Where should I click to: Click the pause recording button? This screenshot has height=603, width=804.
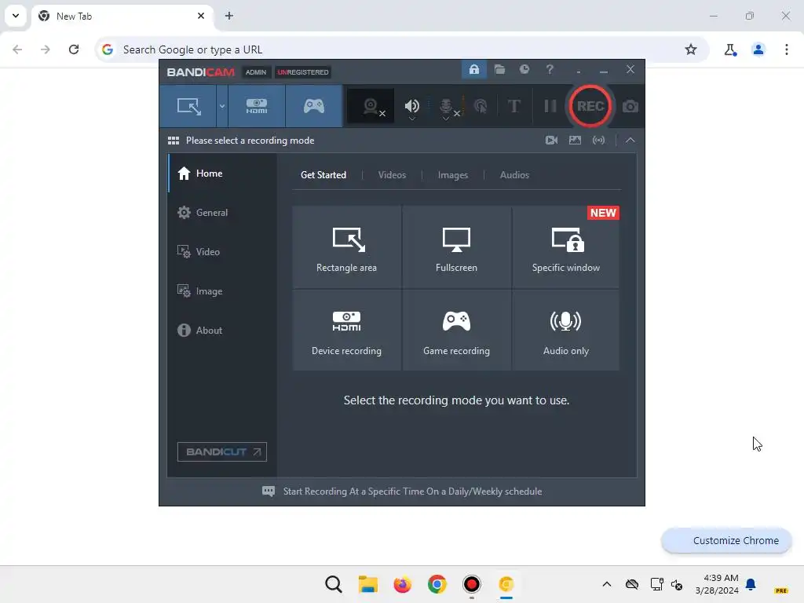click(550, 106)
